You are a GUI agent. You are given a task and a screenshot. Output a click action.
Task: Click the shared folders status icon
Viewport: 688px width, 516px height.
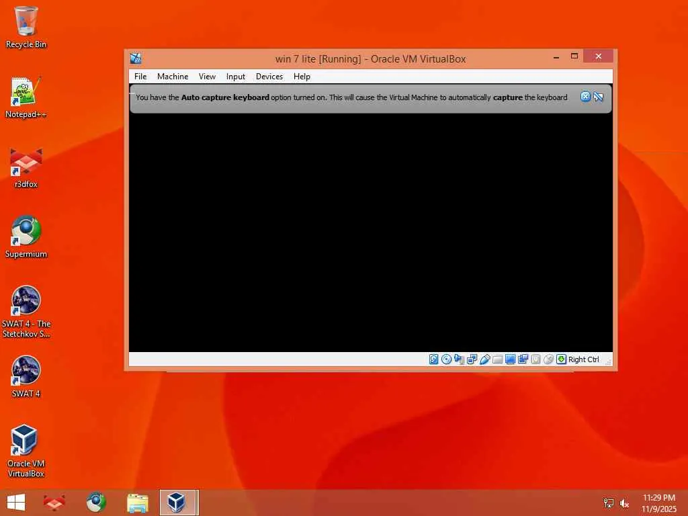tap(497, 359)
